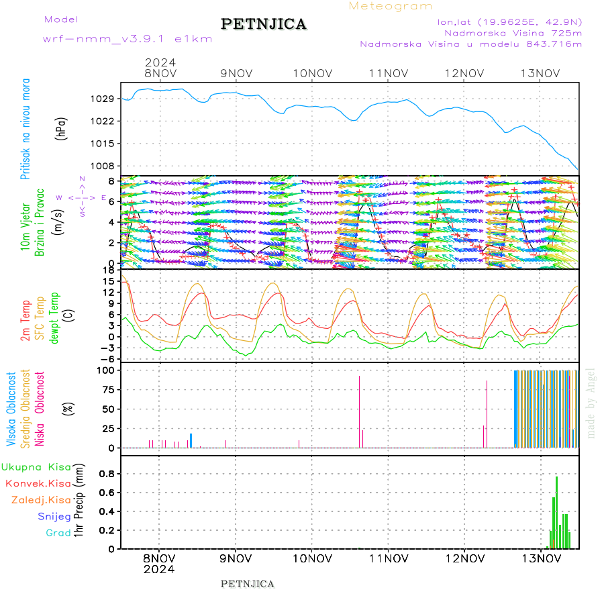
Task: Click the −3 value on temperature axis
Action: [x=106, y=348]
